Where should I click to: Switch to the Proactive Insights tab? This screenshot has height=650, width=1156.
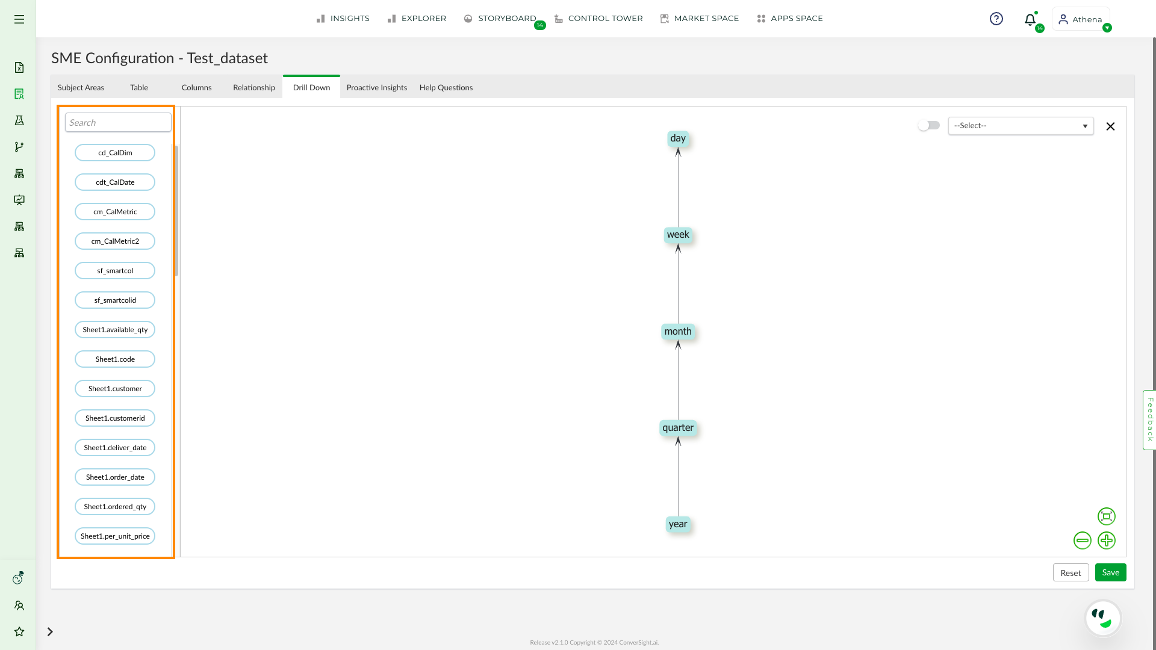point(377,87)
